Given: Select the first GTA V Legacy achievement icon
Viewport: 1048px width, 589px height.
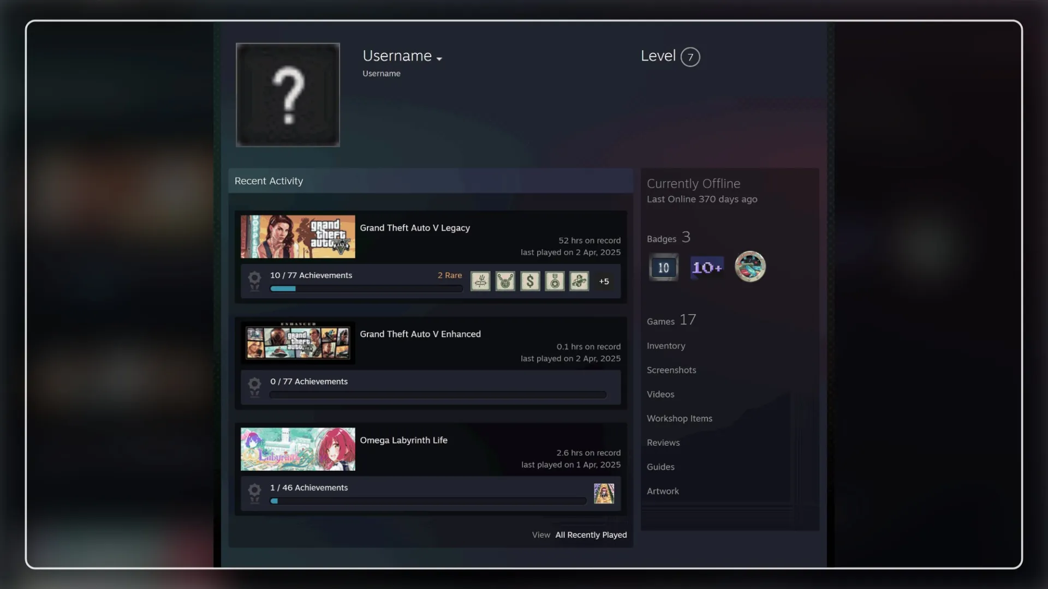Looking at the screenshot, I should click(x=480, y=281).
